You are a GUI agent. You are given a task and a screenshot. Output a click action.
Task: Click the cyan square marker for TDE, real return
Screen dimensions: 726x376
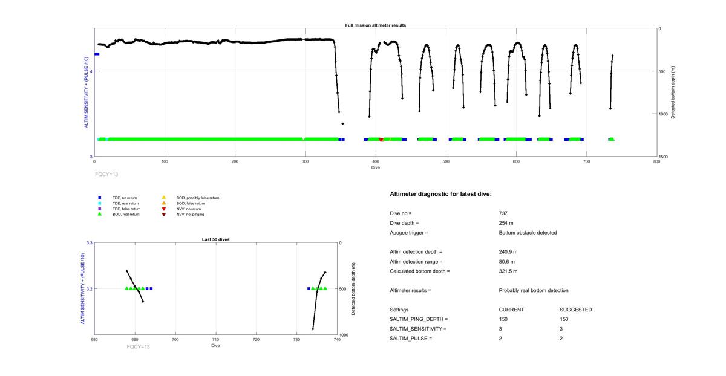99,203
